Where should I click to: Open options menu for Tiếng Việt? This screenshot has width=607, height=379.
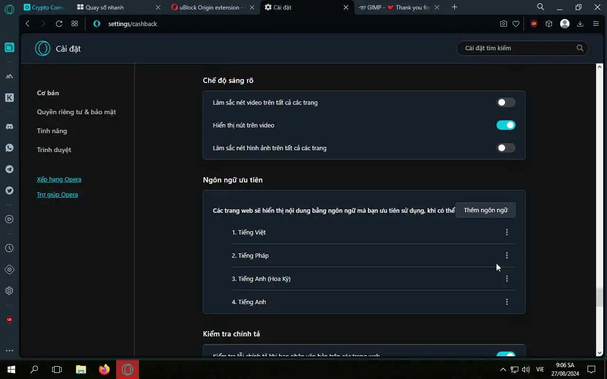pyautogui.click(x=506, y=232)
